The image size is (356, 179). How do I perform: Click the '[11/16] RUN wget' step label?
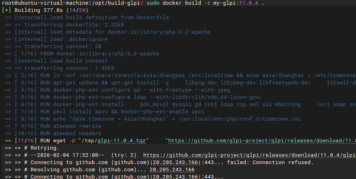40,141
